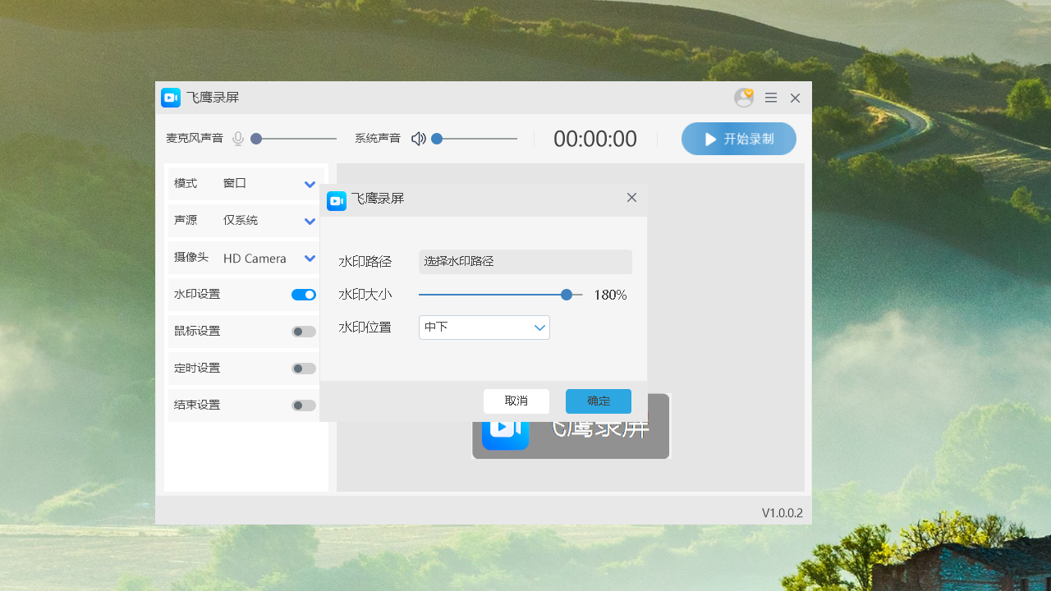
Task: Enable the 定时设置 toggle
Action: coord(303,368)
